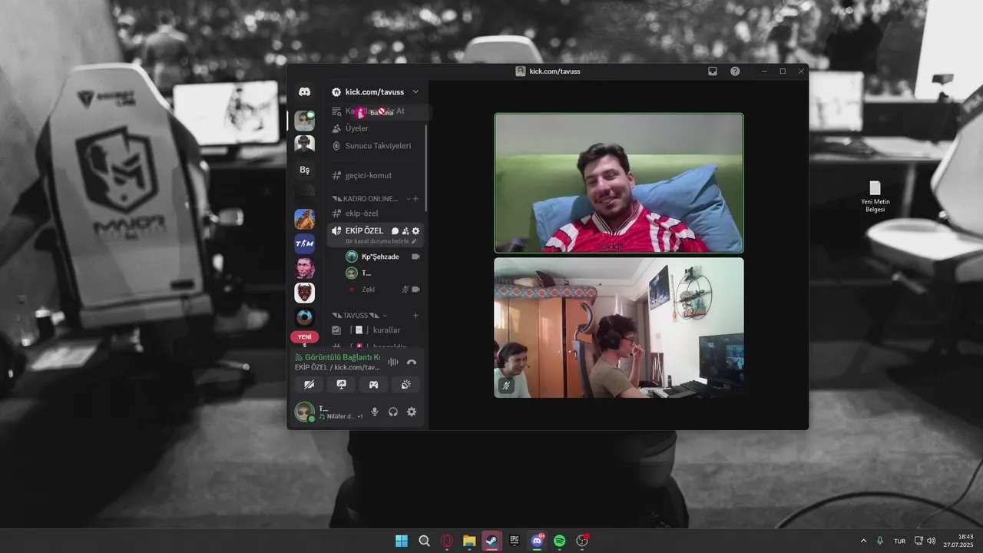
Task: Jump to new mentions via YENİ badge
Action: tap(305, 337)
